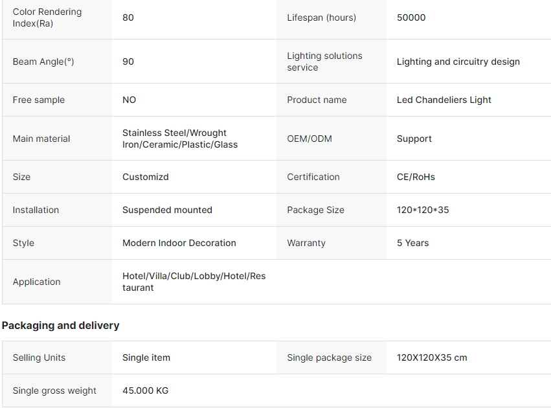Select the Package Size 120*120*35 value
Image resolution: width=551 pixels, height=408 pixels.
click(x=423, y=210)
